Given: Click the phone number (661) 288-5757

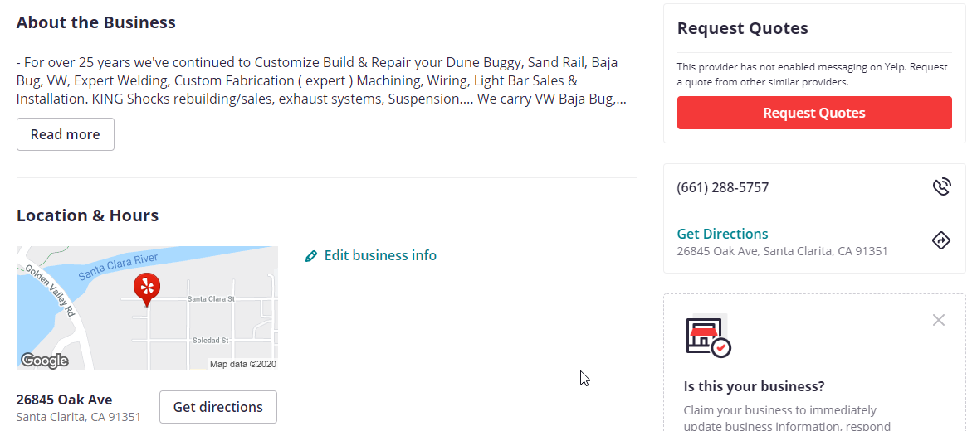Looking at the screenshot, I should click(x=723, y=187).
